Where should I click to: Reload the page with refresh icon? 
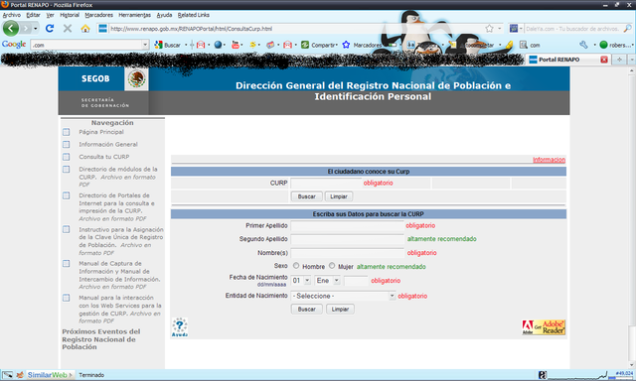(x=50, y=29)
